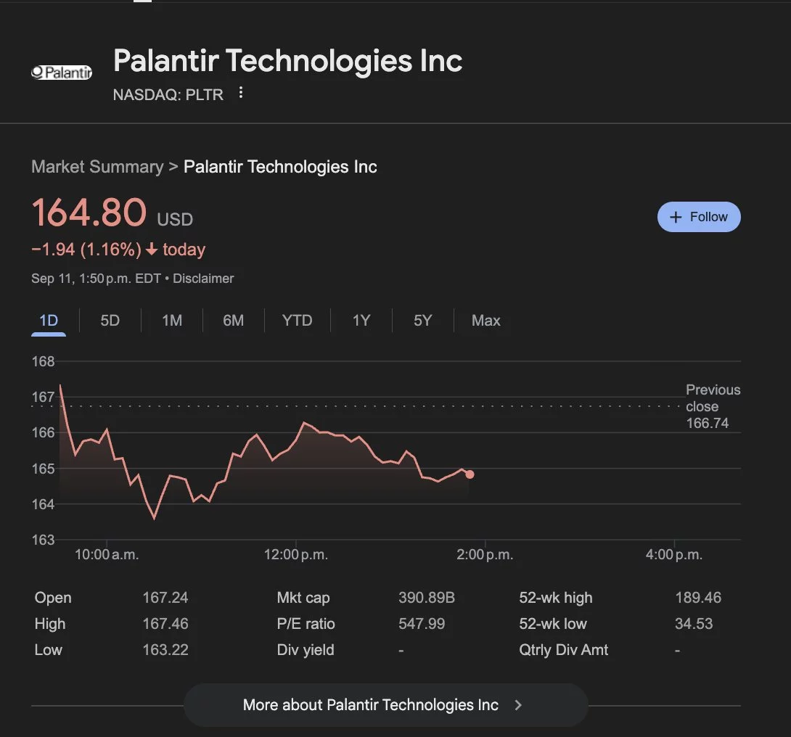Click the 52-wk high value 189.46

[x=698, y=598]
